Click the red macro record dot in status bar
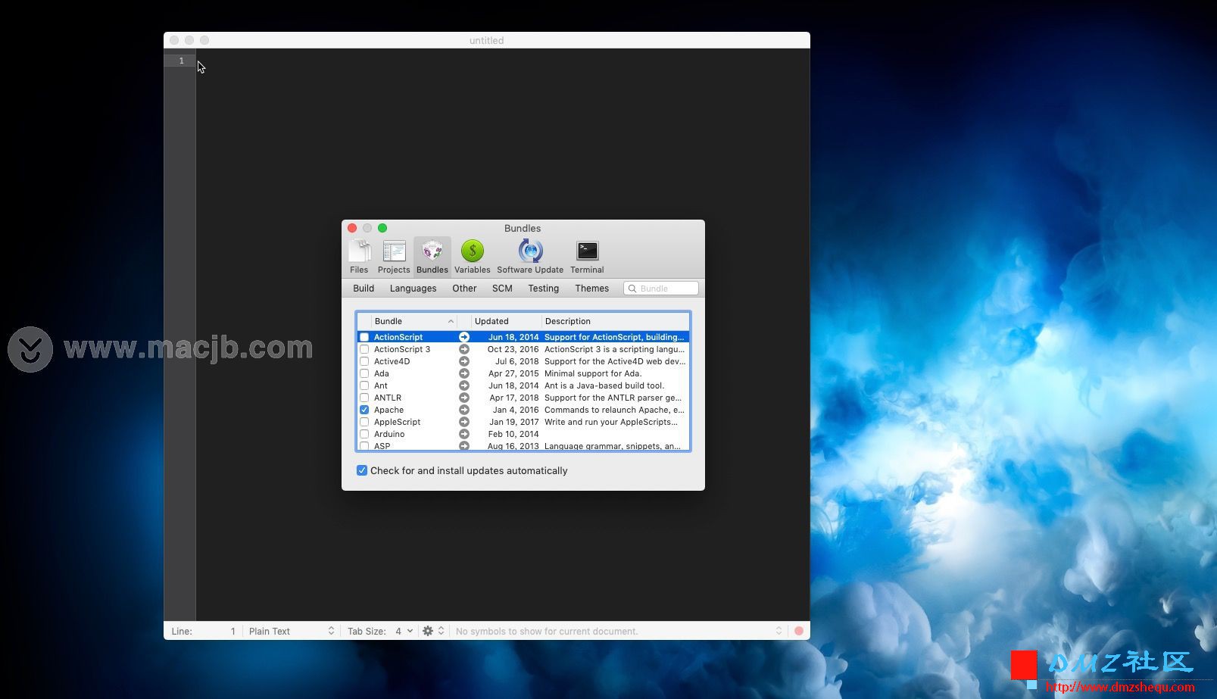This screenshot has height=699, width=1217. point(799,631)
